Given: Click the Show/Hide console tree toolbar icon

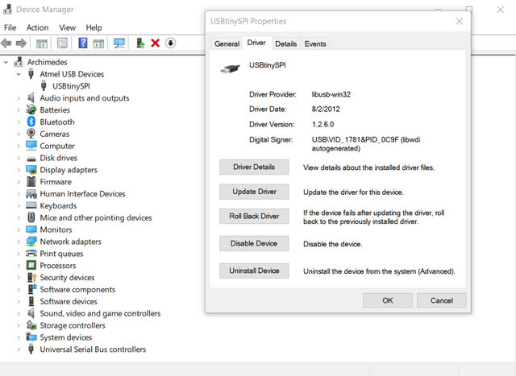Looking at the screenshot, I should (x=42, y=43).
